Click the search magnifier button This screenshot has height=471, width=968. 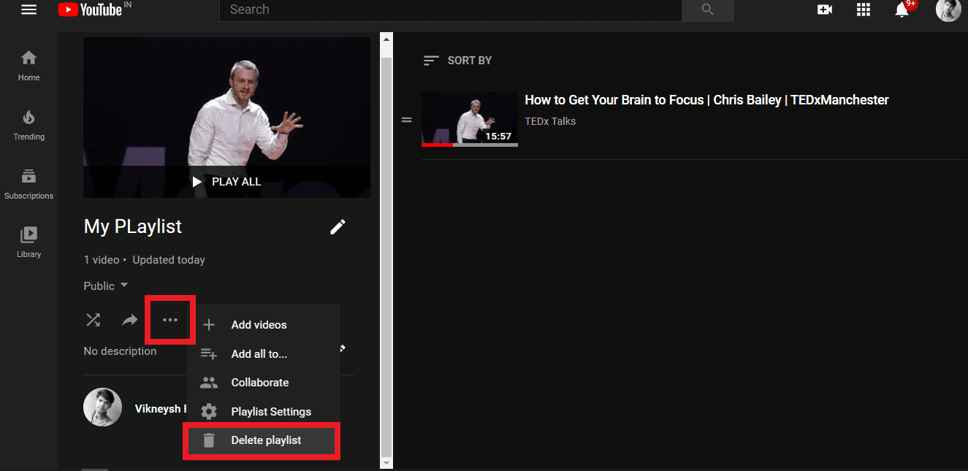click(706, 9)
